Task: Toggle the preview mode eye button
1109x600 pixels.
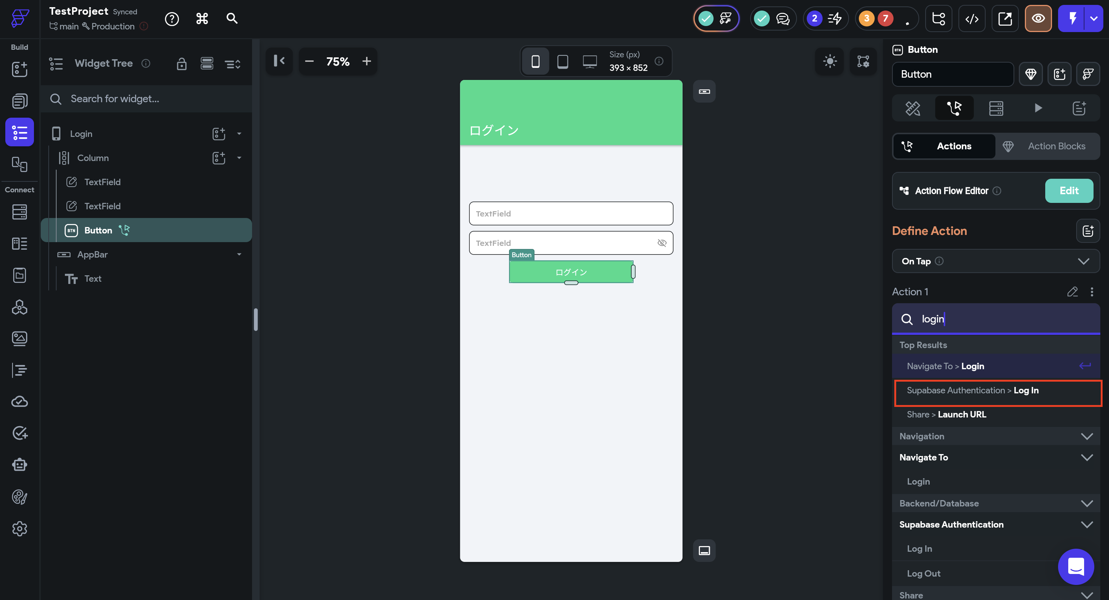Action: click(1038, 18)
